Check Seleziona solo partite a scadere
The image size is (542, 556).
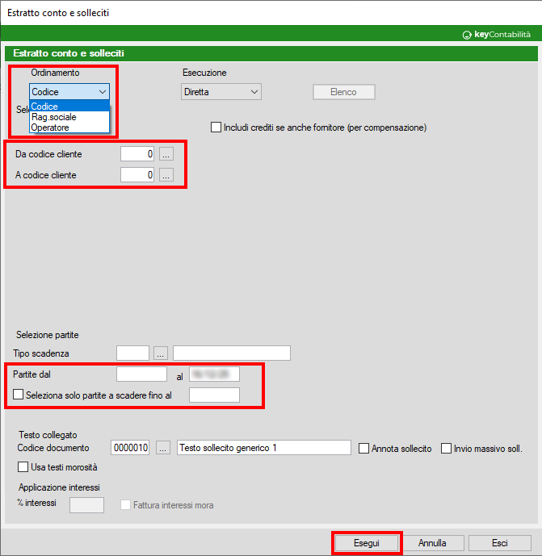point(19,395)
